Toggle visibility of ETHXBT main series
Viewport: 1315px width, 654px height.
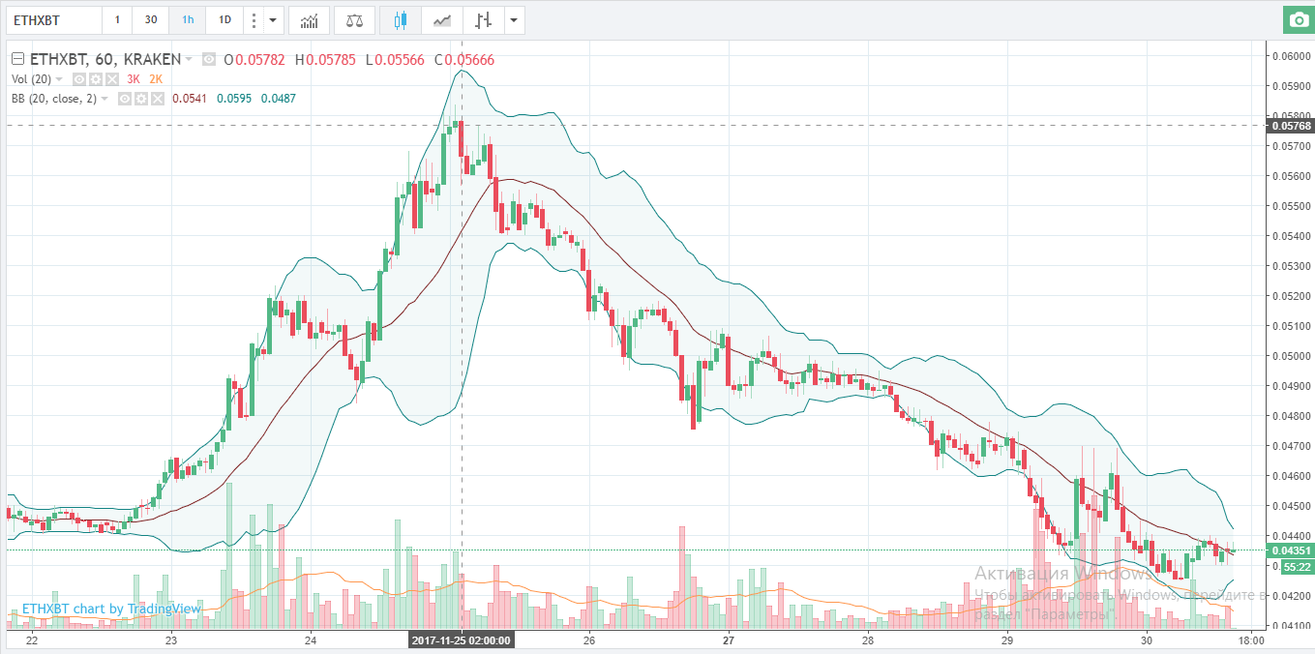point(208,59)
